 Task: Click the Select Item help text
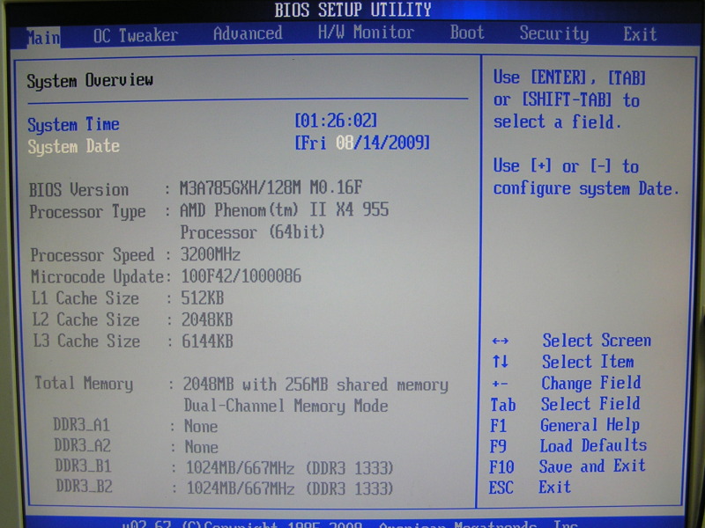588,362
